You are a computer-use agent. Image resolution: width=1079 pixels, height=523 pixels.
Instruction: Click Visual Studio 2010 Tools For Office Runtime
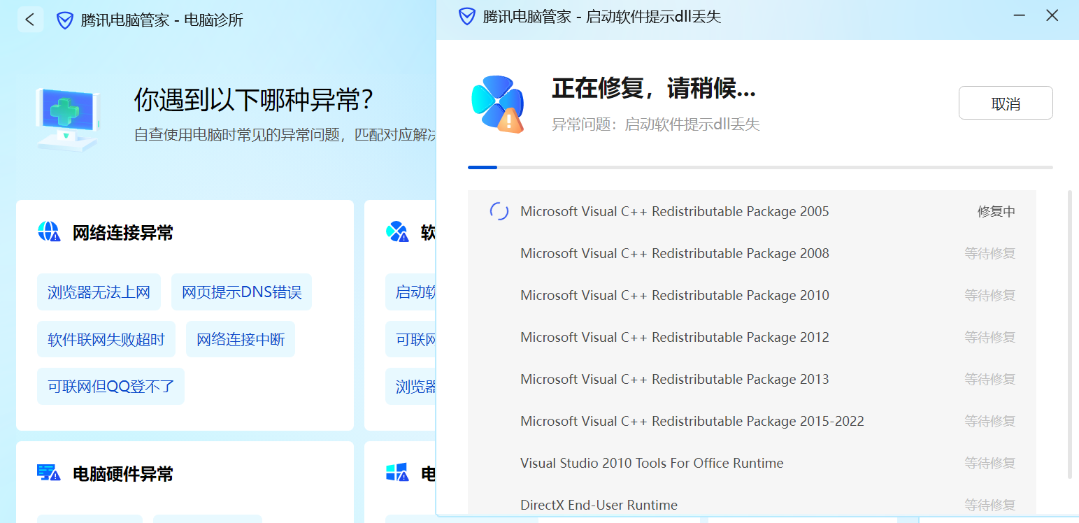pos(752,463)
